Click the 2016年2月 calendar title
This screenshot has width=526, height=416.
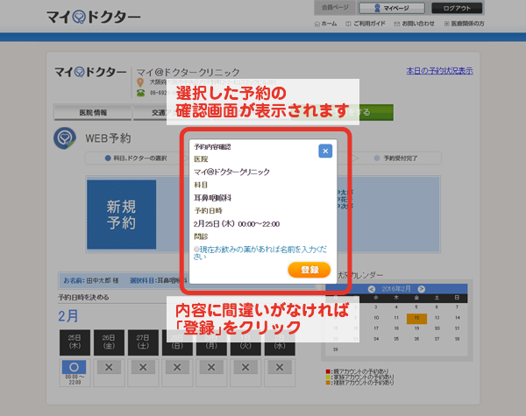pyautogui.click(x=396, y=289)
